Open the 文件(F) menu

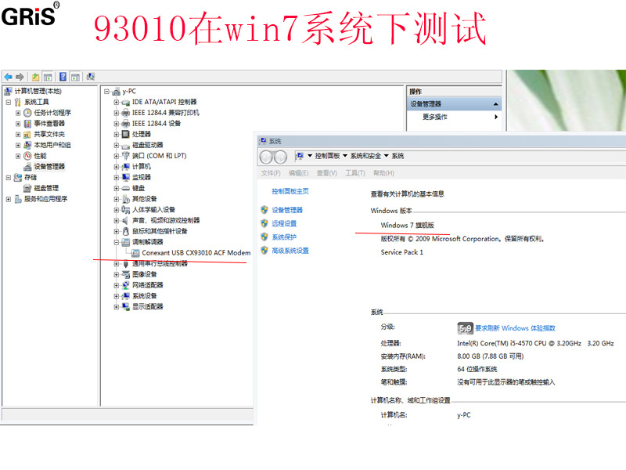pos(271,173)
